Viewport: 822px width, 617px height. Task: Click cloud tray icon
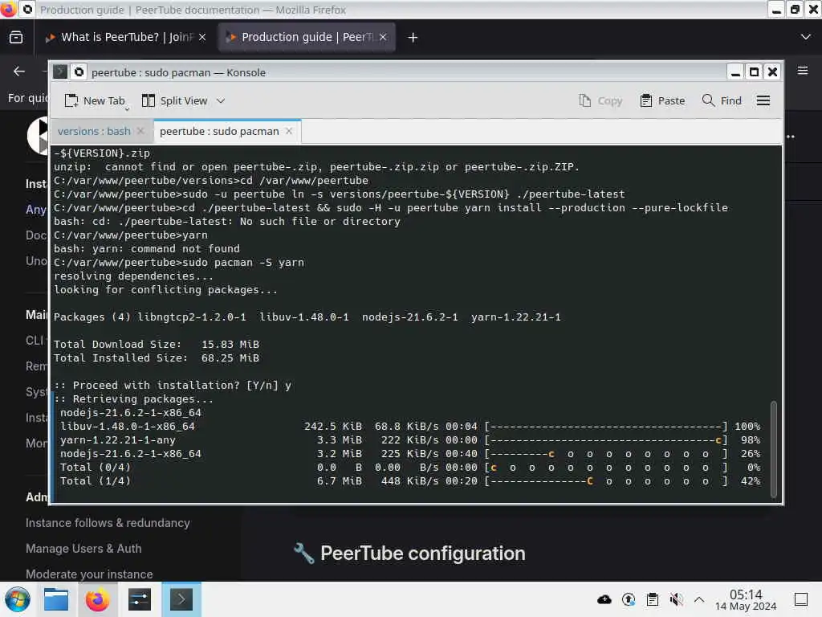point(604,599)
